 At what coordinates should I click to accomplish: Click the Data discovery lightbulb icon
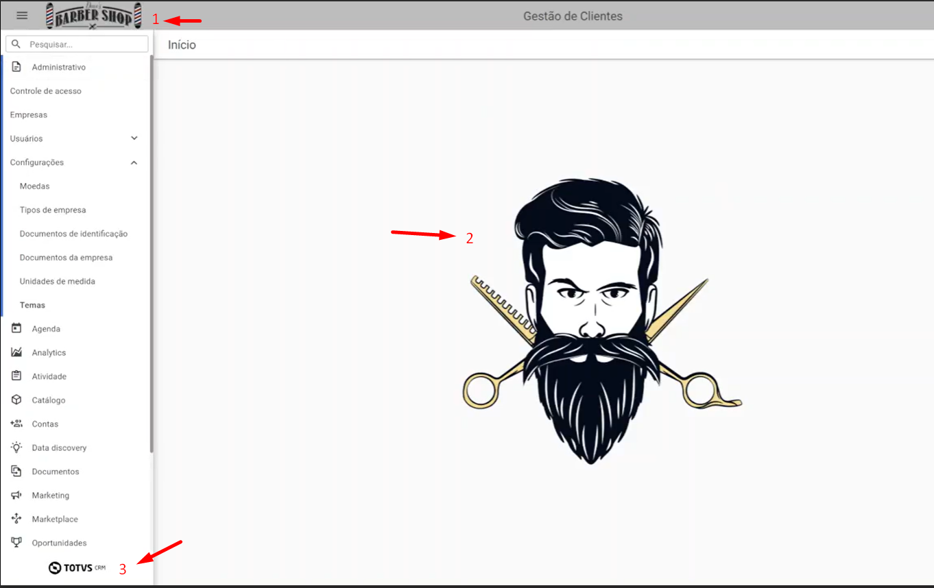(x=16, y=448)
